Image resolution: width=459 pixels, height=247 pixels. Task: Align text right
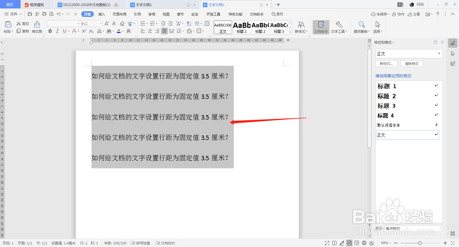click(x=157, y=31)
